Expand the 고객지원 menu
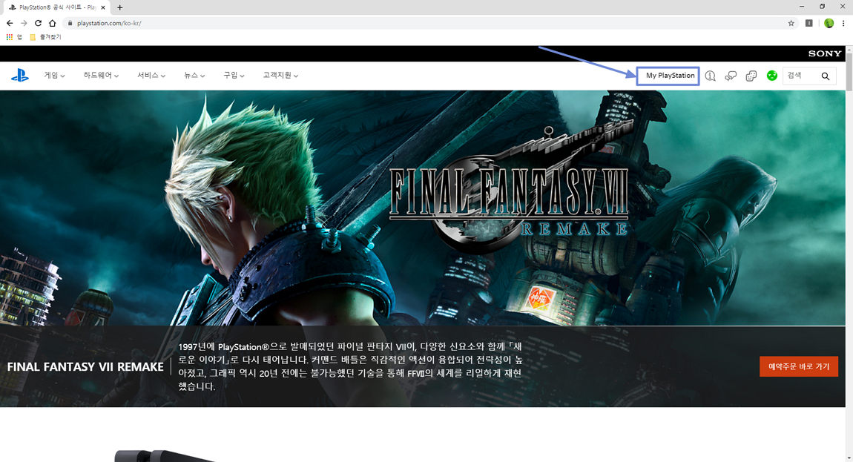The image size is (853, 462). (x=280, y=76)
